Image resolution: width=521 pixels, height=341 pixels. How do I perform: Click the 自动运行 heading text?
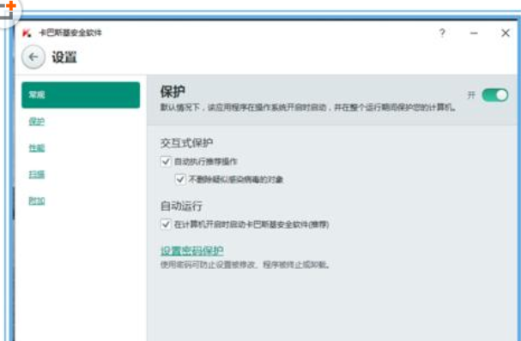coord(181,206)
